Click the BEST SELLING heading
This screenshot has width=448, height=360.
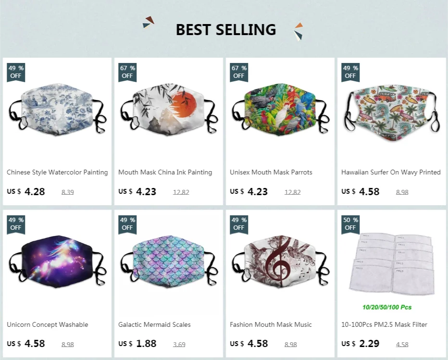pos(226,30)
